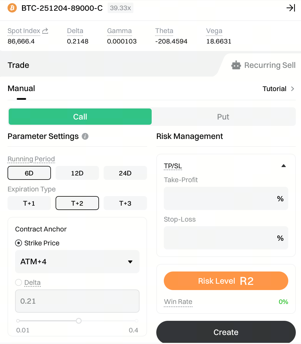Open the ATM+4 strike price dropdown
The image size is (301, 344).
tap(77, 262)
